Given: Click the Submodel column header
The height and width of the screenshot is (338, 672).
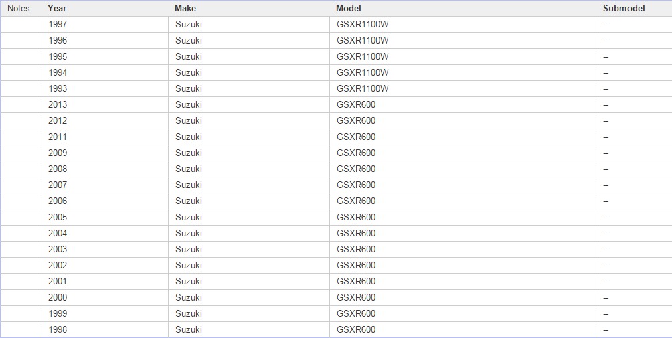Looking at the screenshot, I should point(624,8).
